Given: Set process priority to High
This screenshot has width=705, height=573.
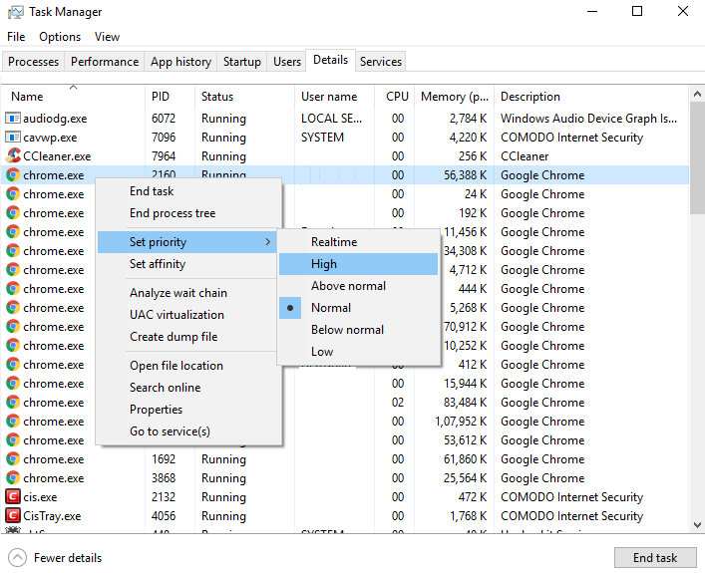Looking at the screenshot, I should [358, 264].
